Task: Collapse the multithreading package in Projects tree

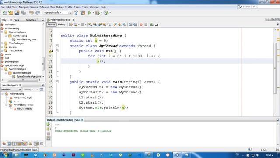Action: [x=6, y=36]
